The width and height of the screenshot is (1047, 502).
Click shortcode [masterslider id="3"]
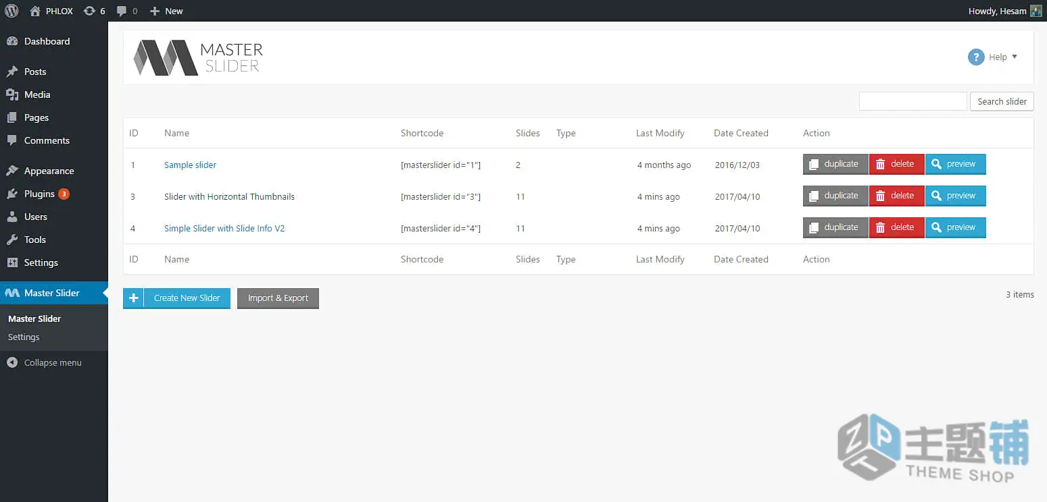441,196
